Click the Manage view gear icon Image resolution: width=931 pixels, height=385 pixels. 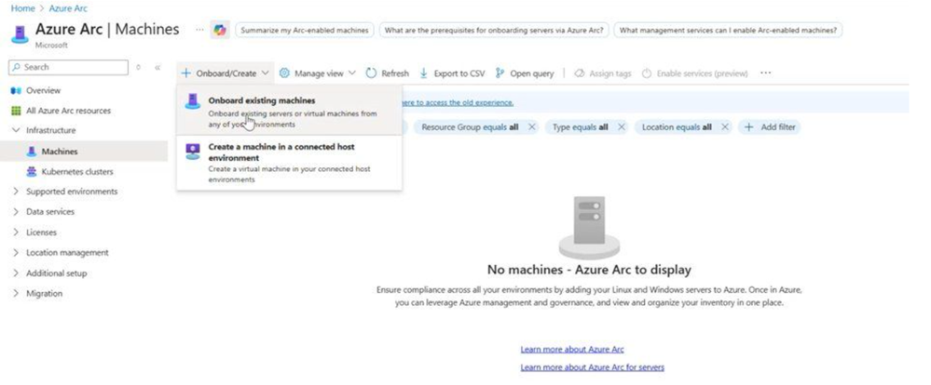click(284, 73)
